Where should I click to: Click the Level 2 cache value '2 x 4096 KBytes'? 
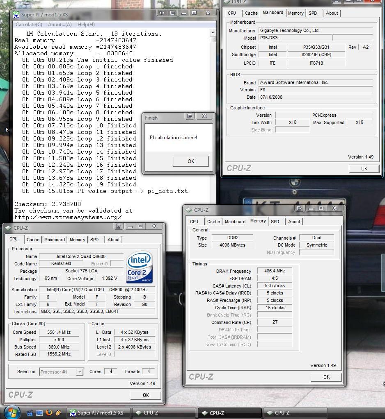[x=134, y=347]
